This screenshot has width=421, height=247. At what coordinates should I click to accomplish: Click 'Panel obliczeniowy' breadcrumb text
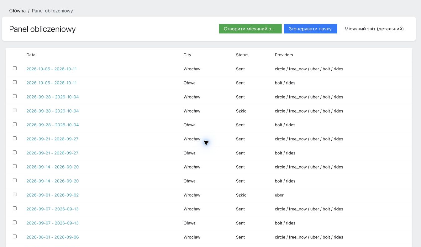click(x=52, y=11)
